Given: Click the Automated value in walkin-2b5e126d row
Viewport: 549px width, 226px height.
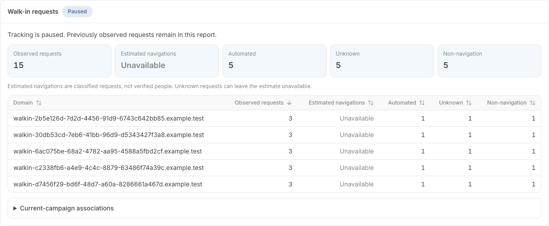Looking at the screenshot, I should [423, 118].
